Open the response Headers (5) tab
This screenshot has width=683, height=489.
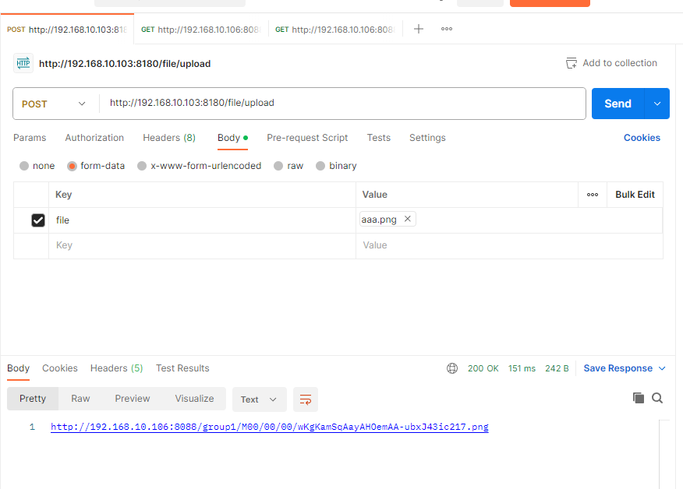click(x=116, y=368)
